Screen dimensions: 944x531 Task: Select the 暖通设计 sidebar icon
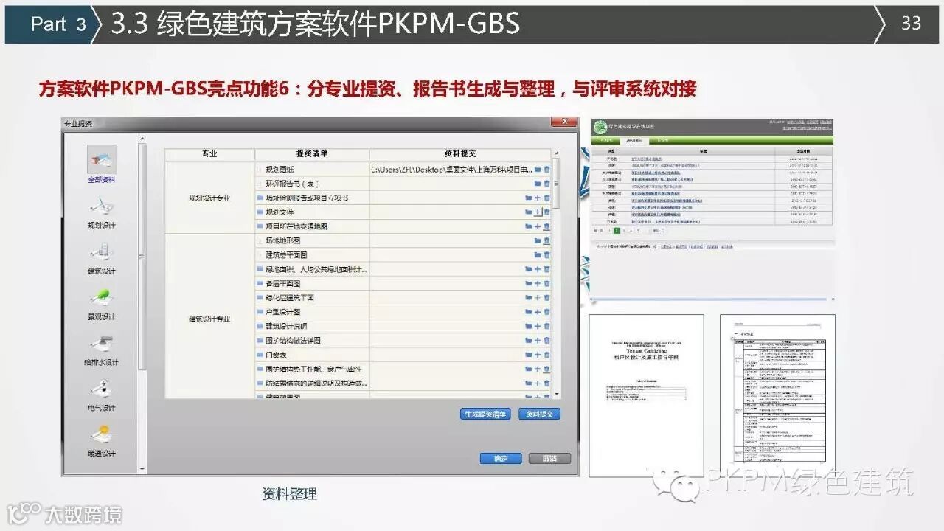(x=102, y=435)
